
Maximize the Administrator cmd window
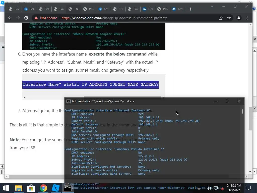tap(227, 101)
